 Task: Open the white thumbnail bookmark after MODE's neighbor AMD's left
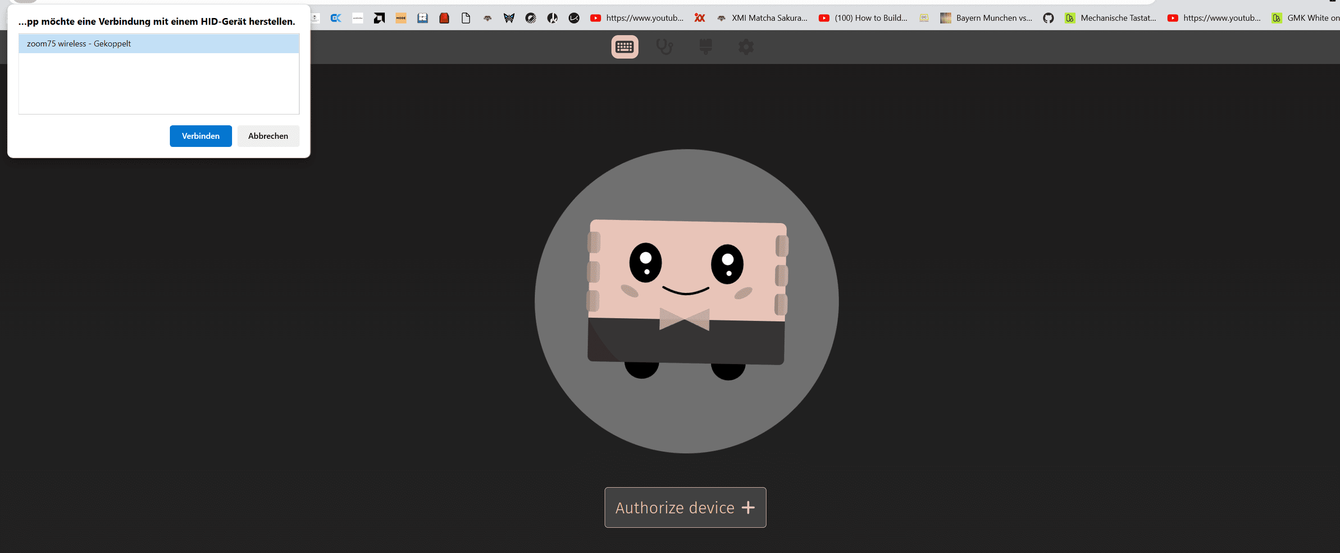point(358,18)
